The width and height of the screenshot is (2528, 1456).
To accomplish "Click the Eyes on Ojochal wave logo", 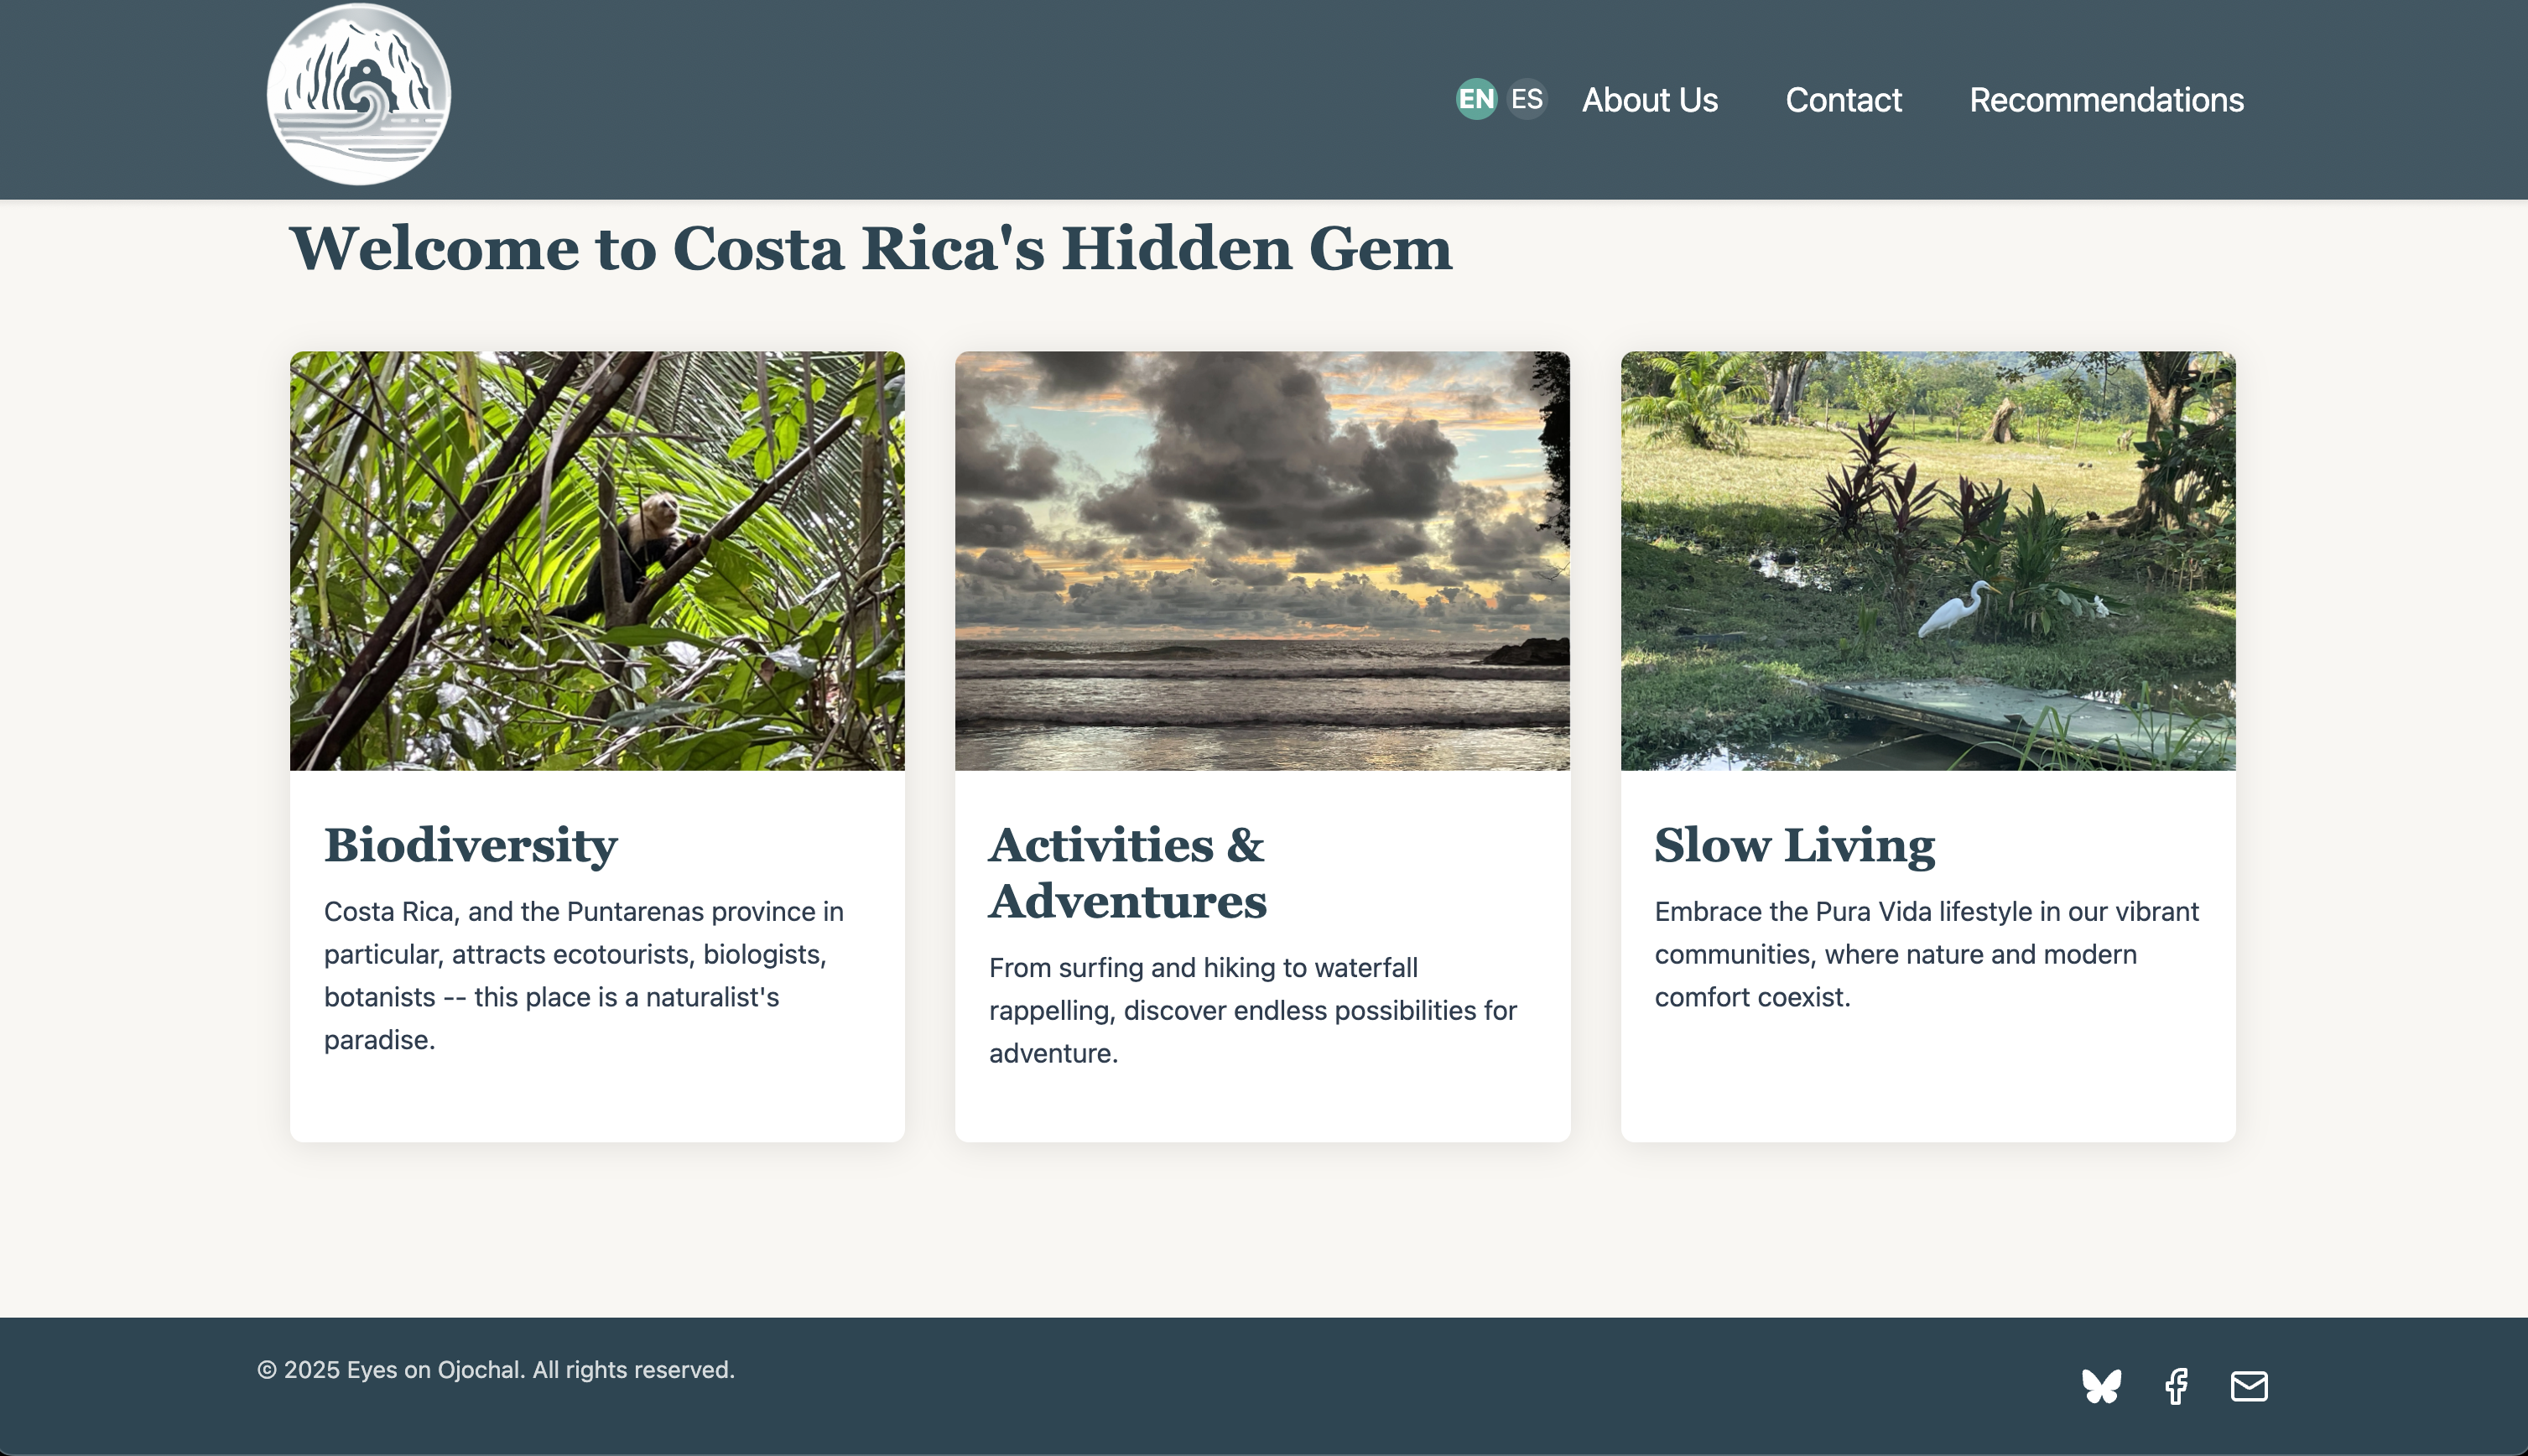I will tap(359, 93).
